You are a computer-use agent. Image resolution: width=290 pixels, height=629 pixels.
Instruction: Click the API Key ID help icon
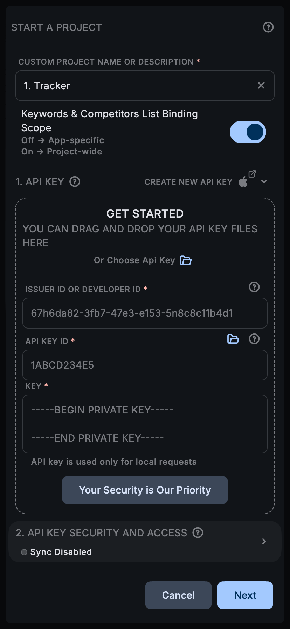point(254,339)
